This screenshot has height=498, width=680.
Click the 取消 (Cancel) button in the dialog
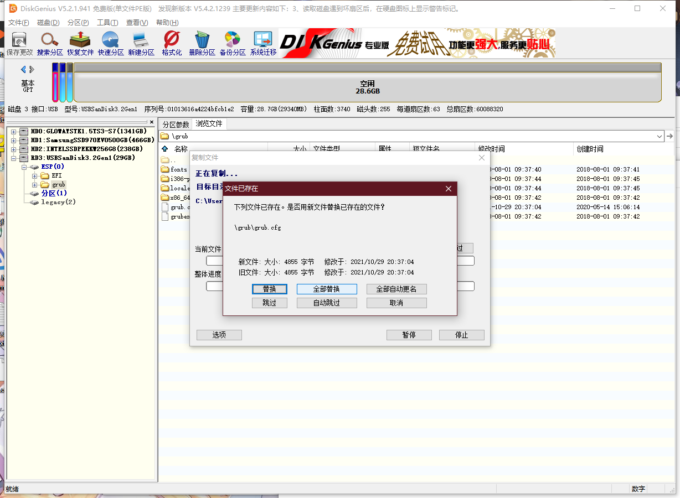[x=396, y=303]
